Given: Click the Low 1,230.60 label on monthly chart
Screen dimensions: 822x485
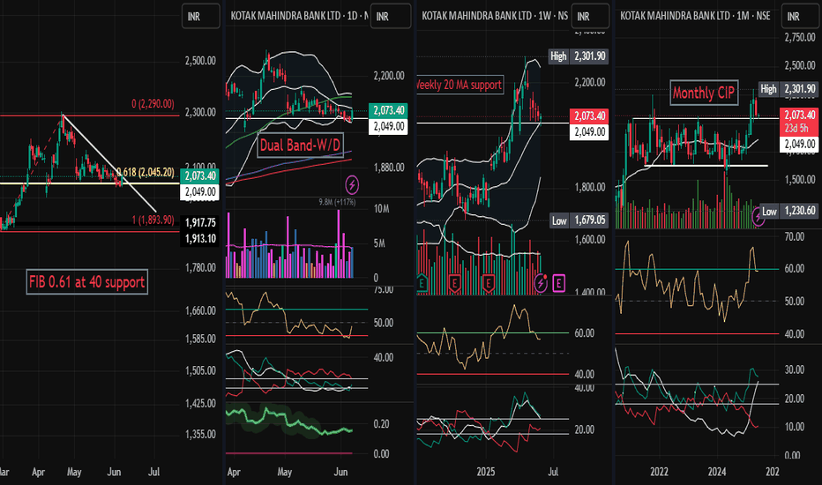Looking at the screenshot, I should click(789, 211).
